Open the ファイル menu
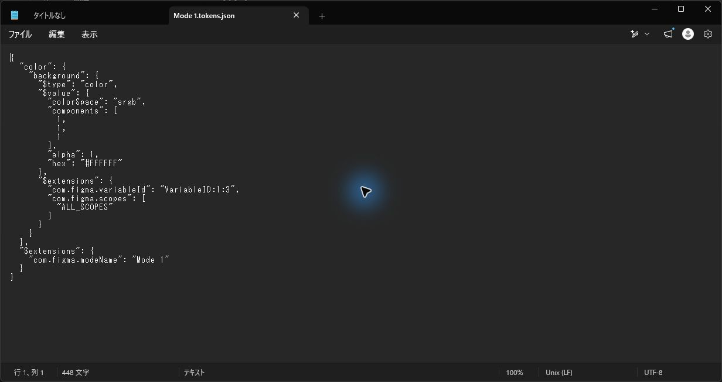The image size is (722, 382). click(x=20, y=35)
